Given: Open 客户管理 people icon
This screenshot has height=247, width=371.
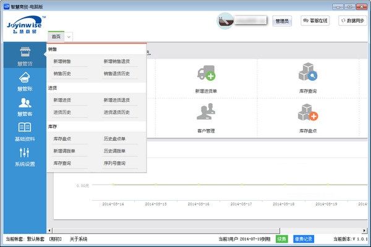Looking at the screenshot, I should pyautogui.click(x=206, y=111).
